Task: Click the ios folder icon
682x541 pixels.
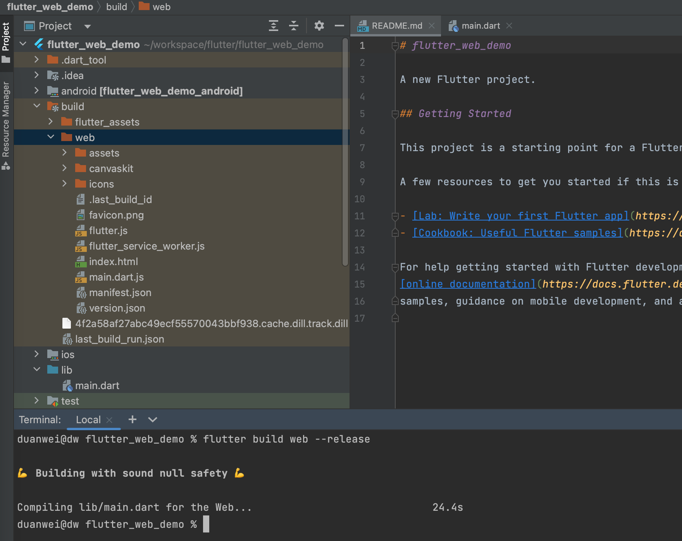Action: tap(53, 354)
